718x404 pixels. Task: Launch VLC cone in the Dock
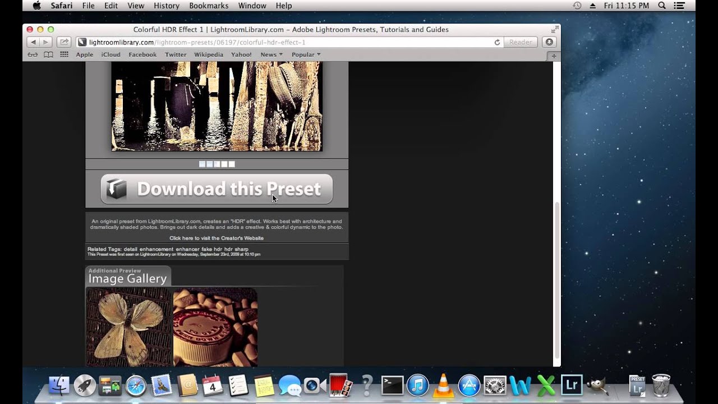pyautogui.click(x=444, y=385)
